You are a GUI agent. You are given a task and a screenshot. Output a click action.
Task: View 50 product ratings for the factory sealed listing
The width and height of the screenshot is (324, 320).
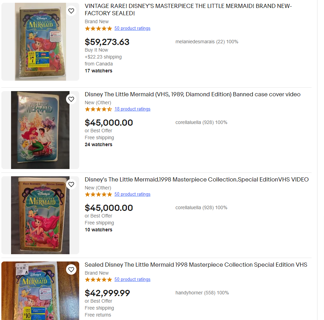coord(132,28)
